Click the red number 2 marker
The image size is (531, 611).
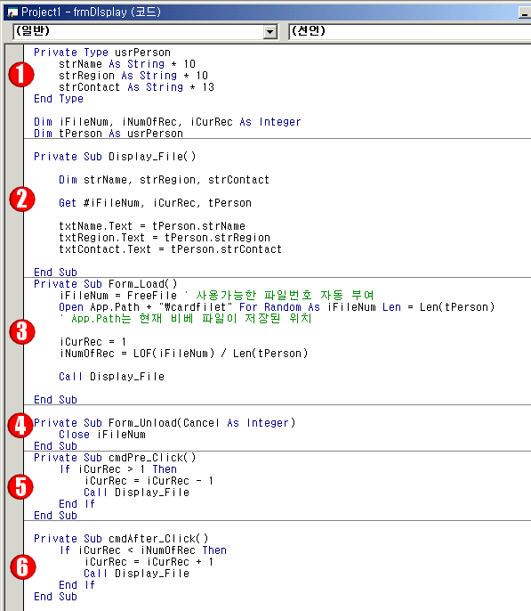point(22,200)
